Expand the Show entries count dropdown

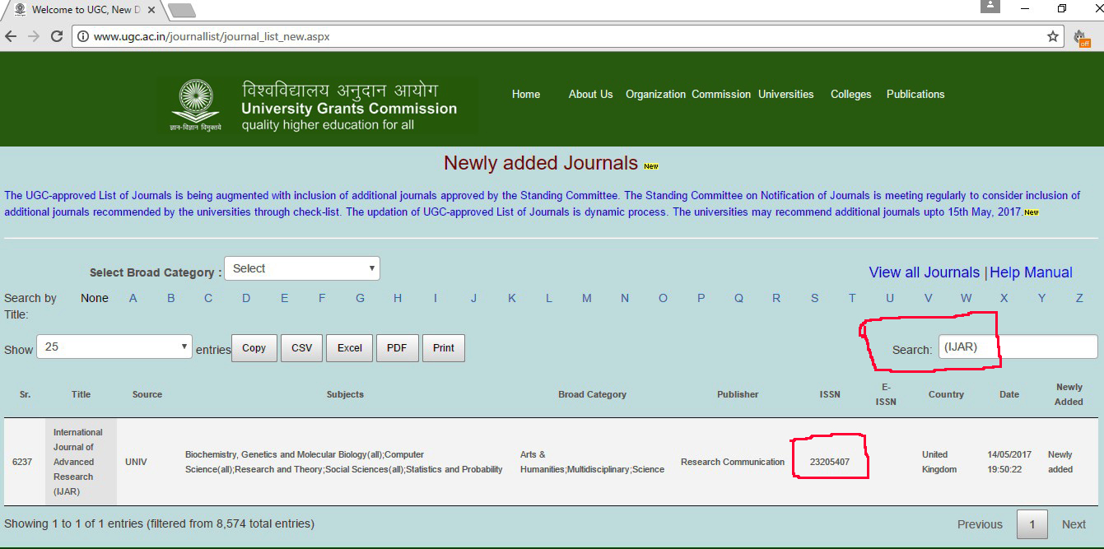click(114, 347)
